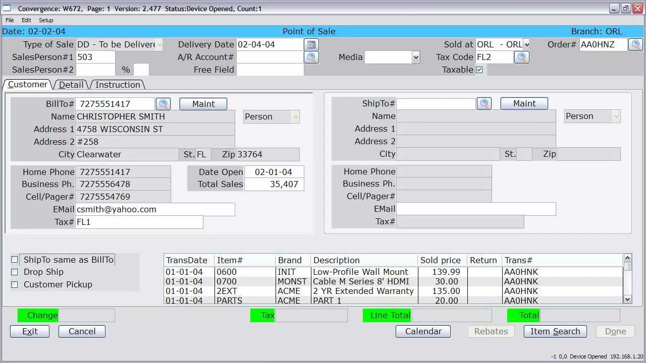This screenshot has height=363, width=646.
Task: Click the Tax Code search magnifier
Action: (x=521, y=57)
